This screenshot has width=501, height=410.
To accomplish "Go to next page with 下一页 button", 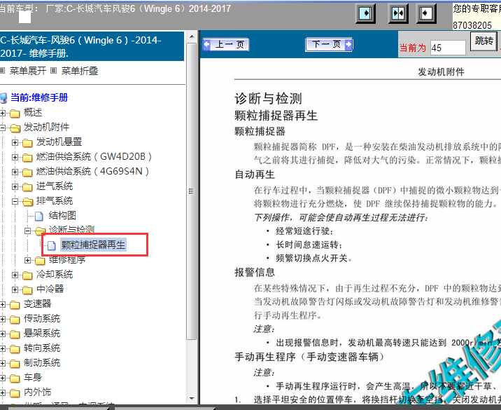I will click(329, 44).
